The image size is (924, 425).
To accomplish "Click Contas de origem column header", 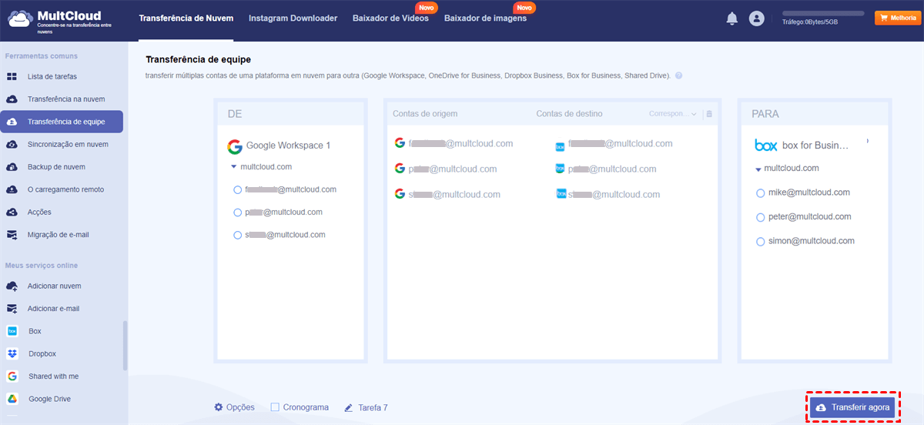I will coord(425,114).
